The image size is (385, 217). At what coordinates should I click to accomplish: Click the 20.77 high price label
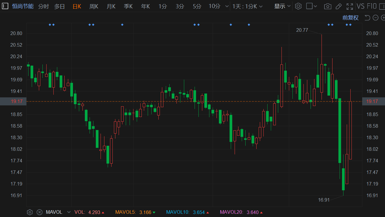[302, 30]
